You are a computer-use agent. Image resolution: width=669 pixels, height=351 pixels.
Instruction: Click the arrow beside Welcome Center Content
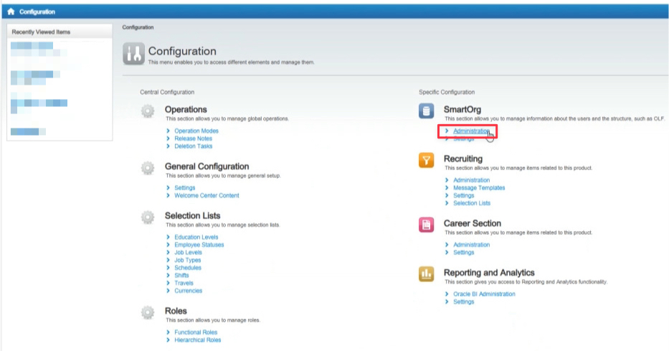tap(168, 195)
